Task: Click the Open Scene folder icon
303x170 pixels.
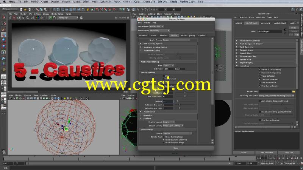Action: click(25, 9)
